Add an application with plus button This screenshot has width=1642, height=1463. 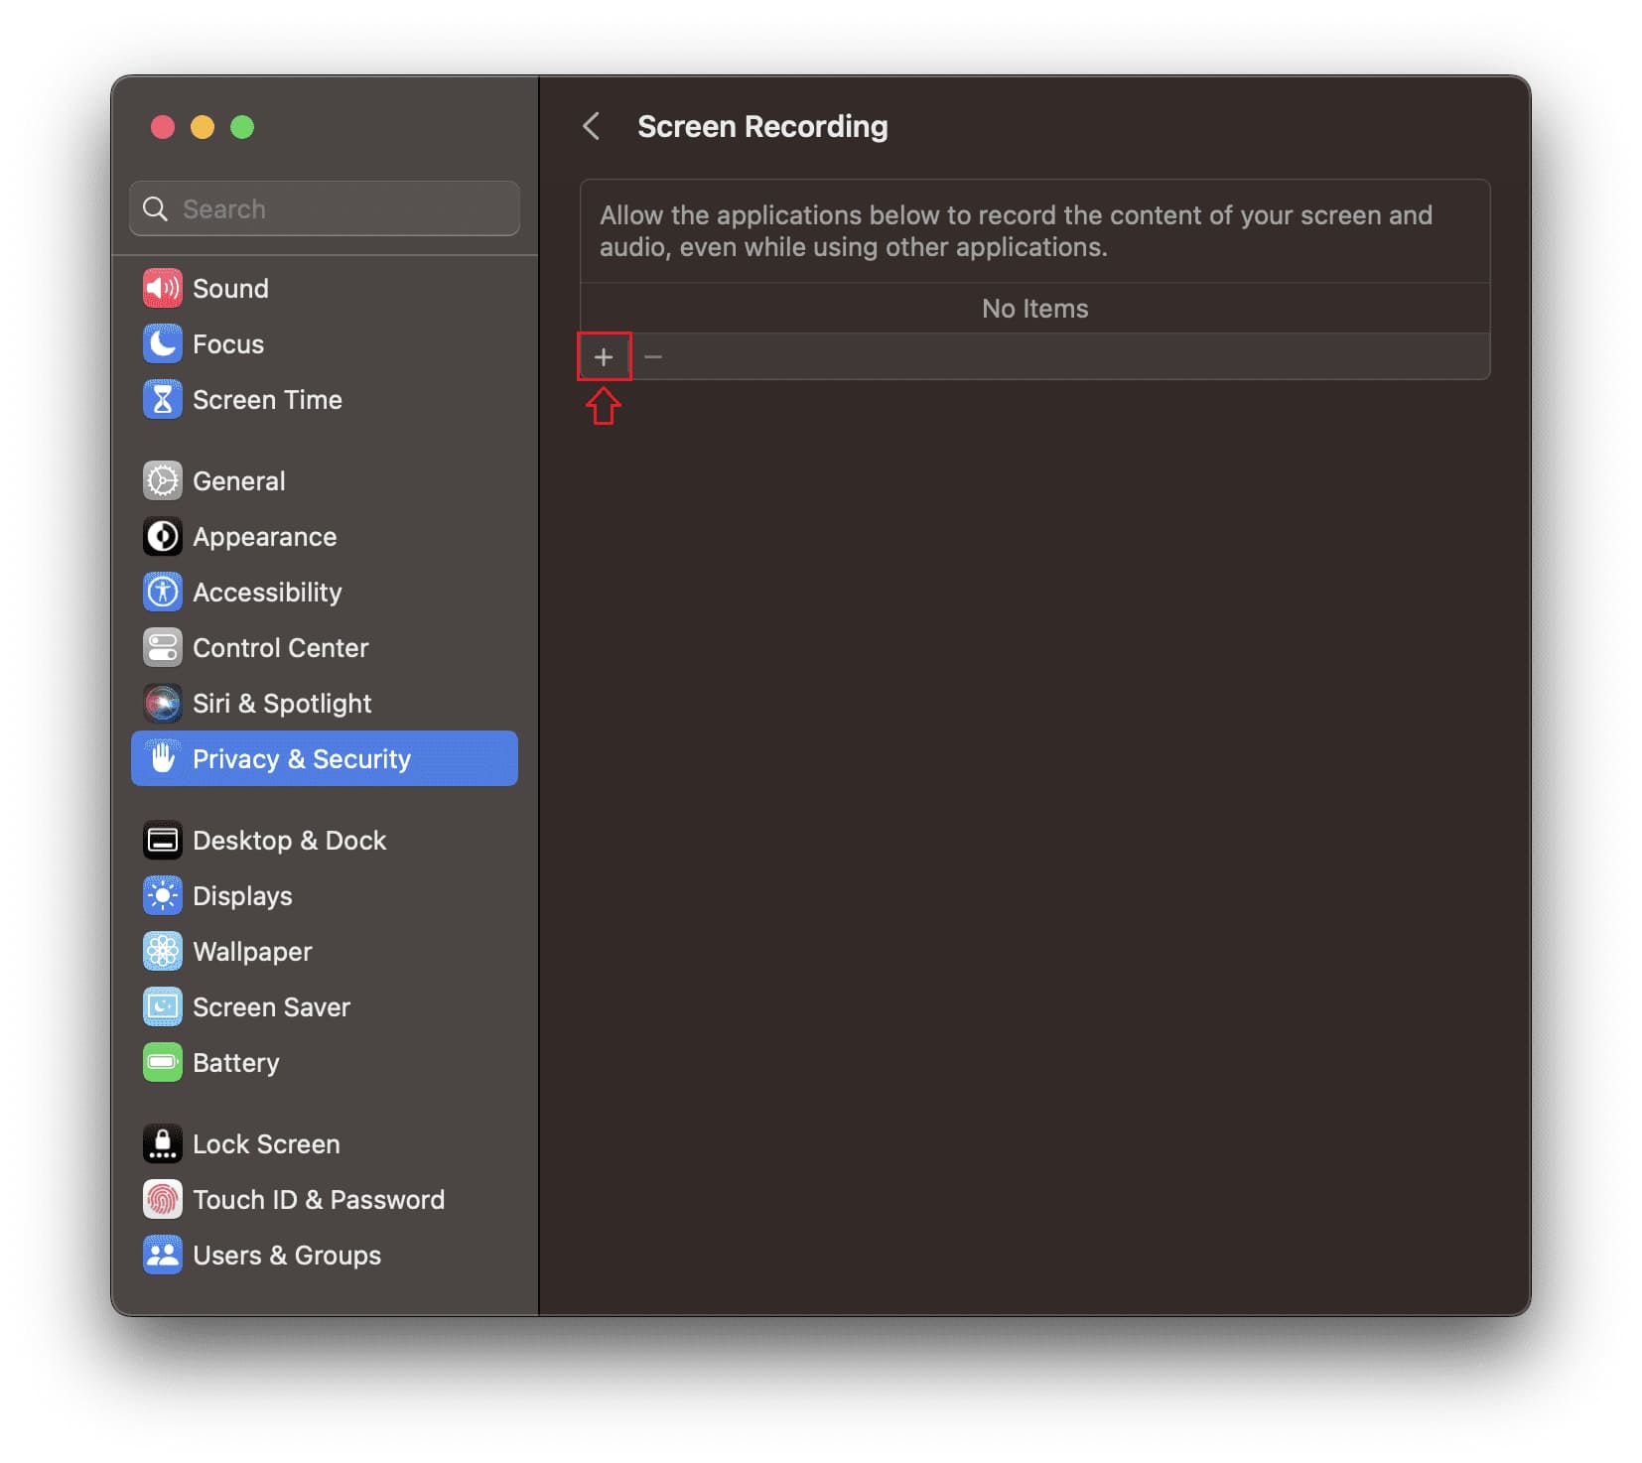pyautogui.click(x=604, y=356)
